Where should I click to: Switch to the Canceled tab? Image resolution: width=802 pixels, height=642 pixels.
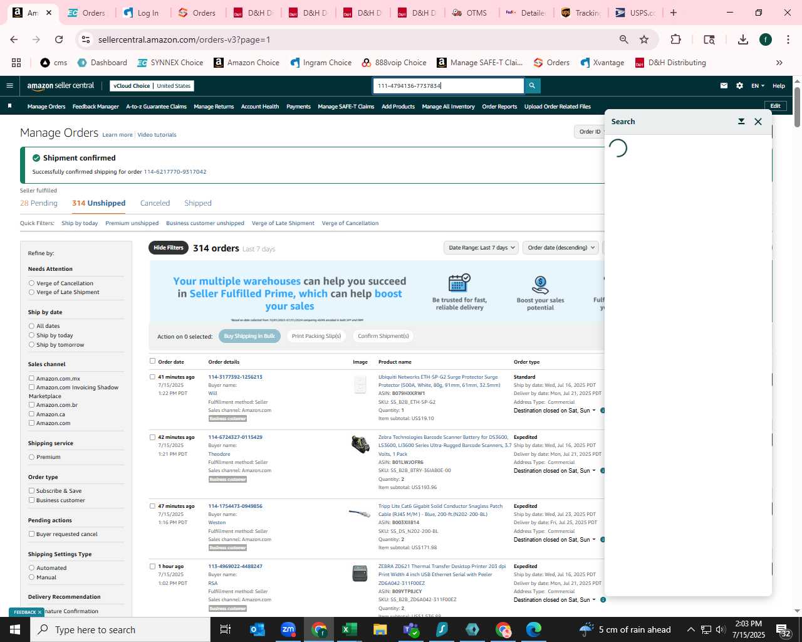point(155,203)
